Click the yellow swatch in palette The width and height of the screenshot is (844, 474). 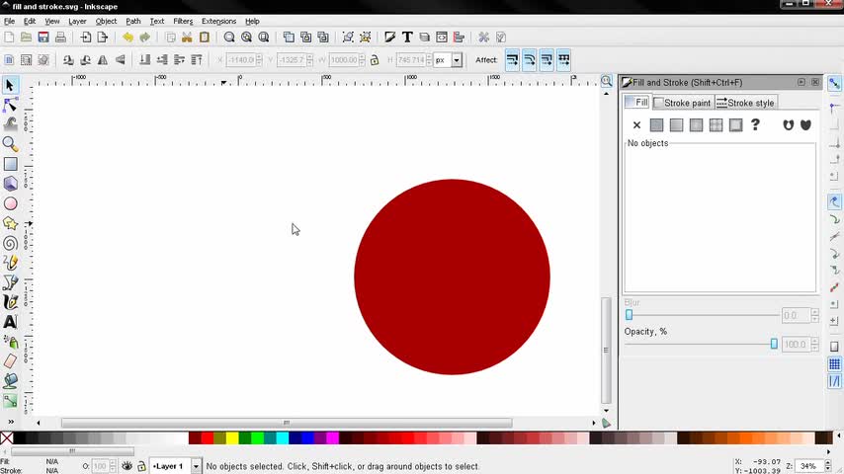[x=232, y=437]
